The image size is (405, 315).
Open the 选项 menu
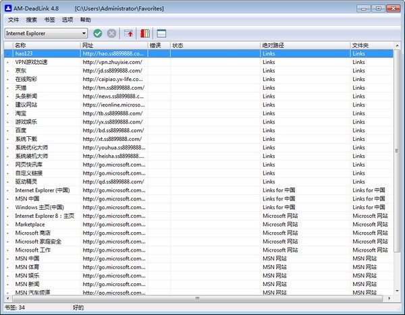coord(67,20)
